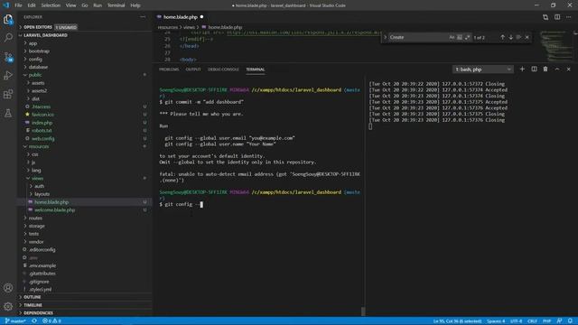Image resolution: width=578 pixels, height=325 pixels.
Task: Open the Source Control view
Action: click(8, 57)
